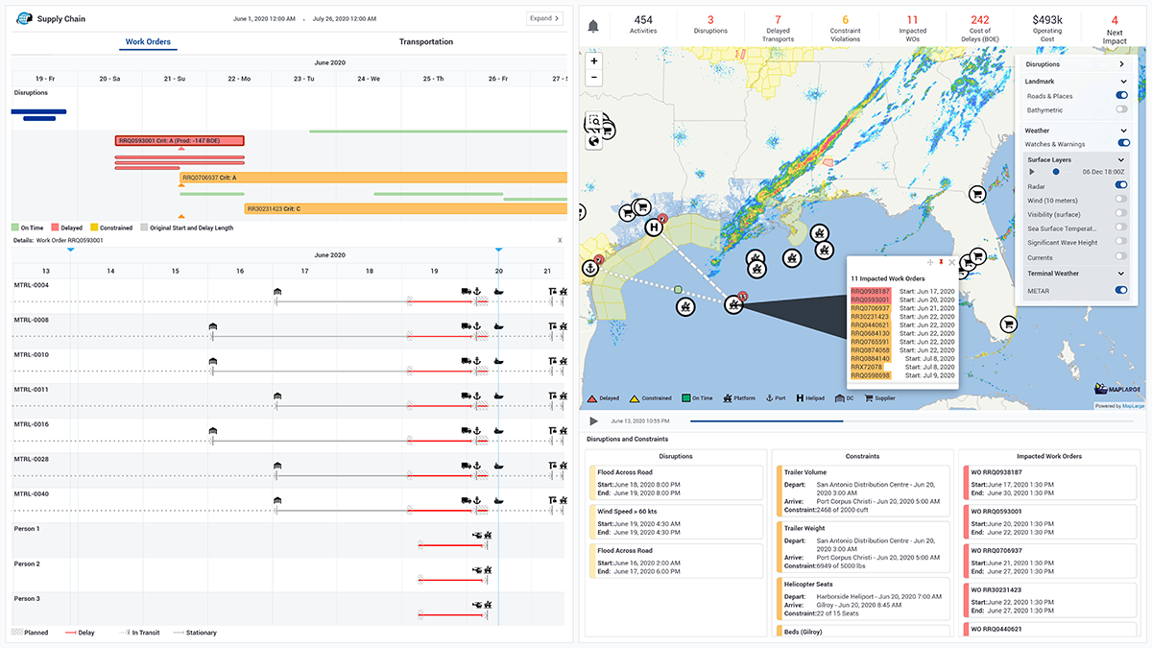Screen dimensions: 1152x648
Task: Turn off the Radar surface layer
Action: [x=1125, y=186]
